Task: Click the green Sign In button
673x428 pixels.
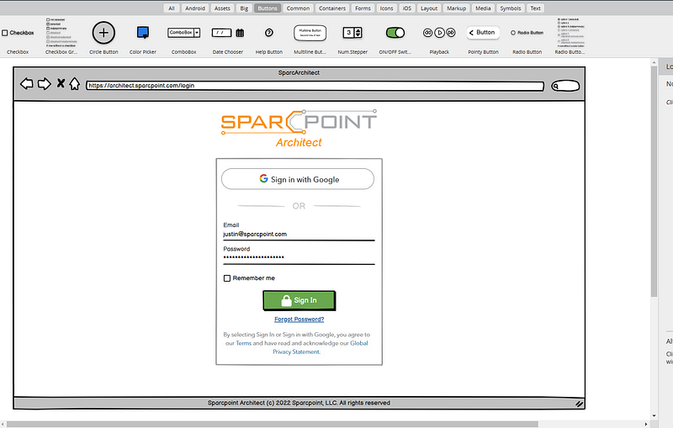Action: click(299, 300)
